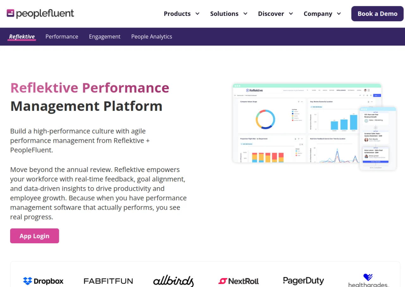This screenshot has height=287, width=405.
Task: Click the App Login button
Action: pyautogui.click(x=34, y=236)
